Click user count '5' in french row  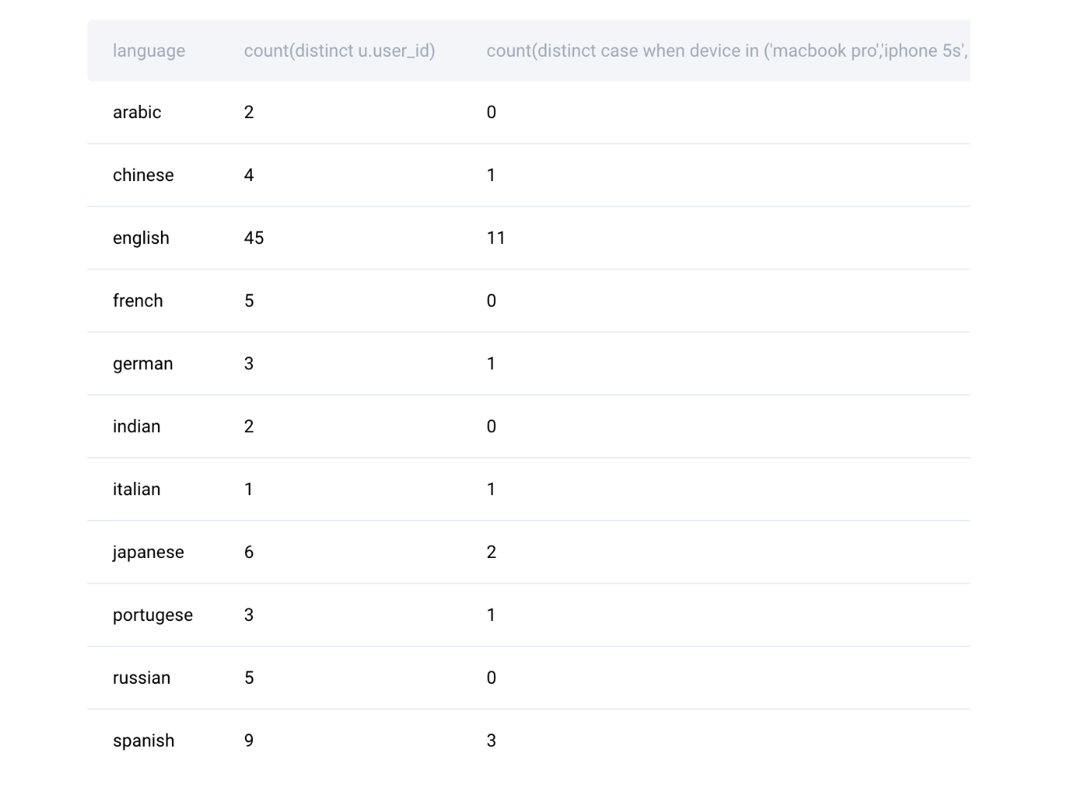click(x=249, y=301)
